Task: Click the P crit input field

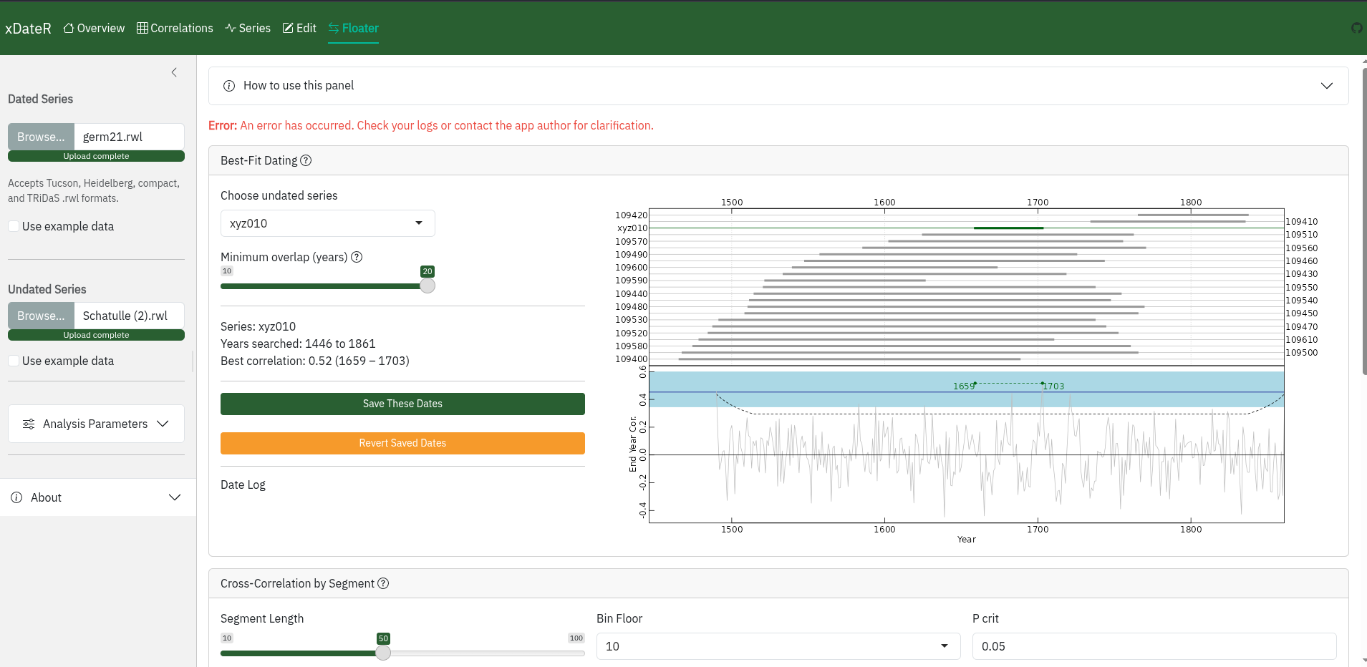Action: point(1154,646)
